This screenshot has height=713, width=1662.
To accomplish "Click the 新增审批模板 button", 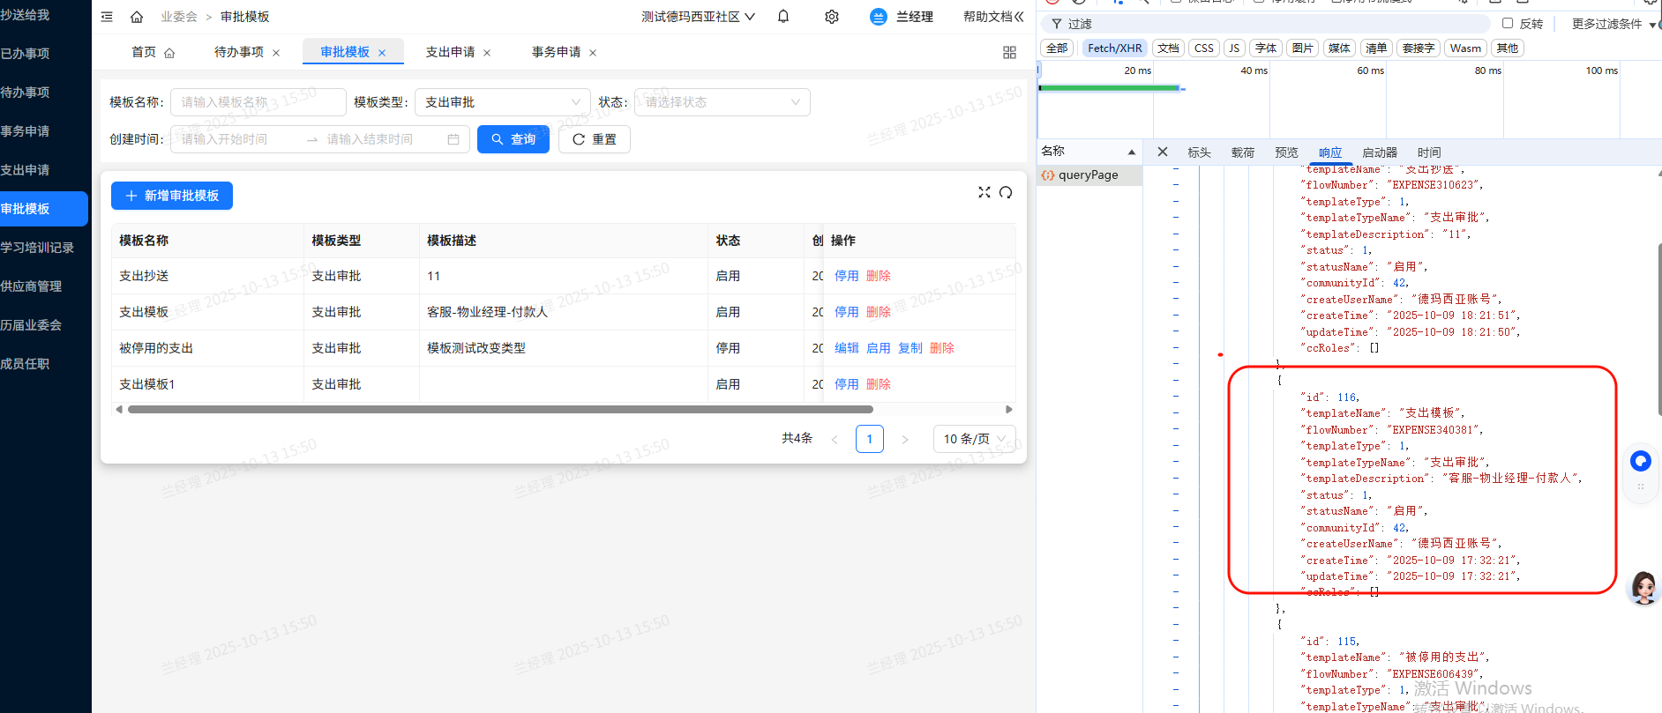I will point(172,196).
